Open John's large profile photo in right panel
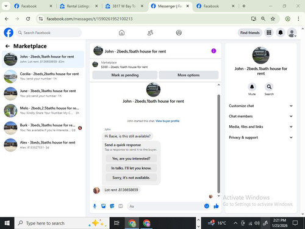The image size is (305, 229). (260, 55)
